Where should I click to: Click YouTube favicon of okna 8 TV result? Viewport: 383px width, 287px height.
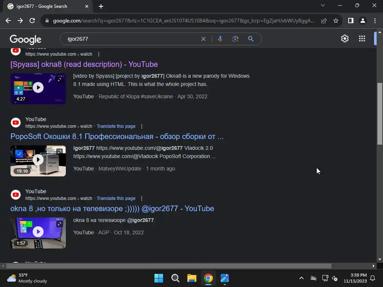[16, 195]
